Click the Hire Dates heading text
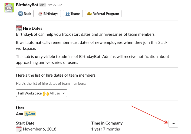191x134 pixels. tap(33, 28)
